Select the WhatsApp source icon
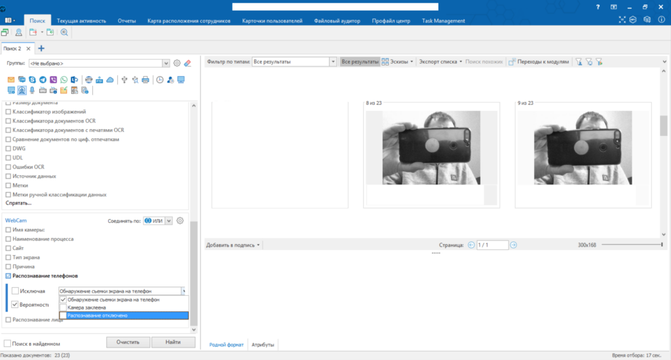 (x=64, y=80)
